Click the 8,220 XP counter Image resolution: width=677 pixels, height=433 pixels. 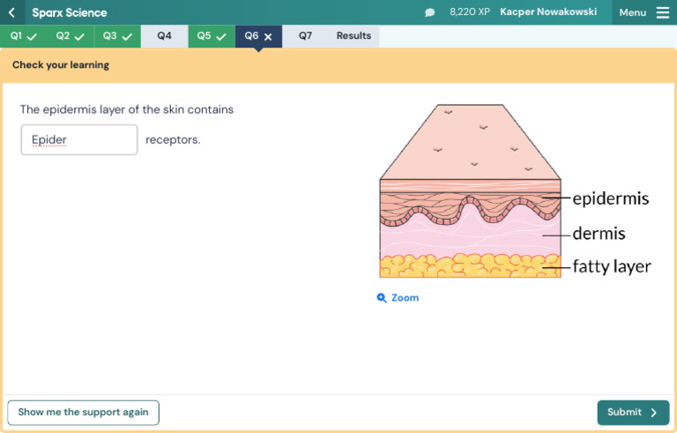[x=470, y=12]
